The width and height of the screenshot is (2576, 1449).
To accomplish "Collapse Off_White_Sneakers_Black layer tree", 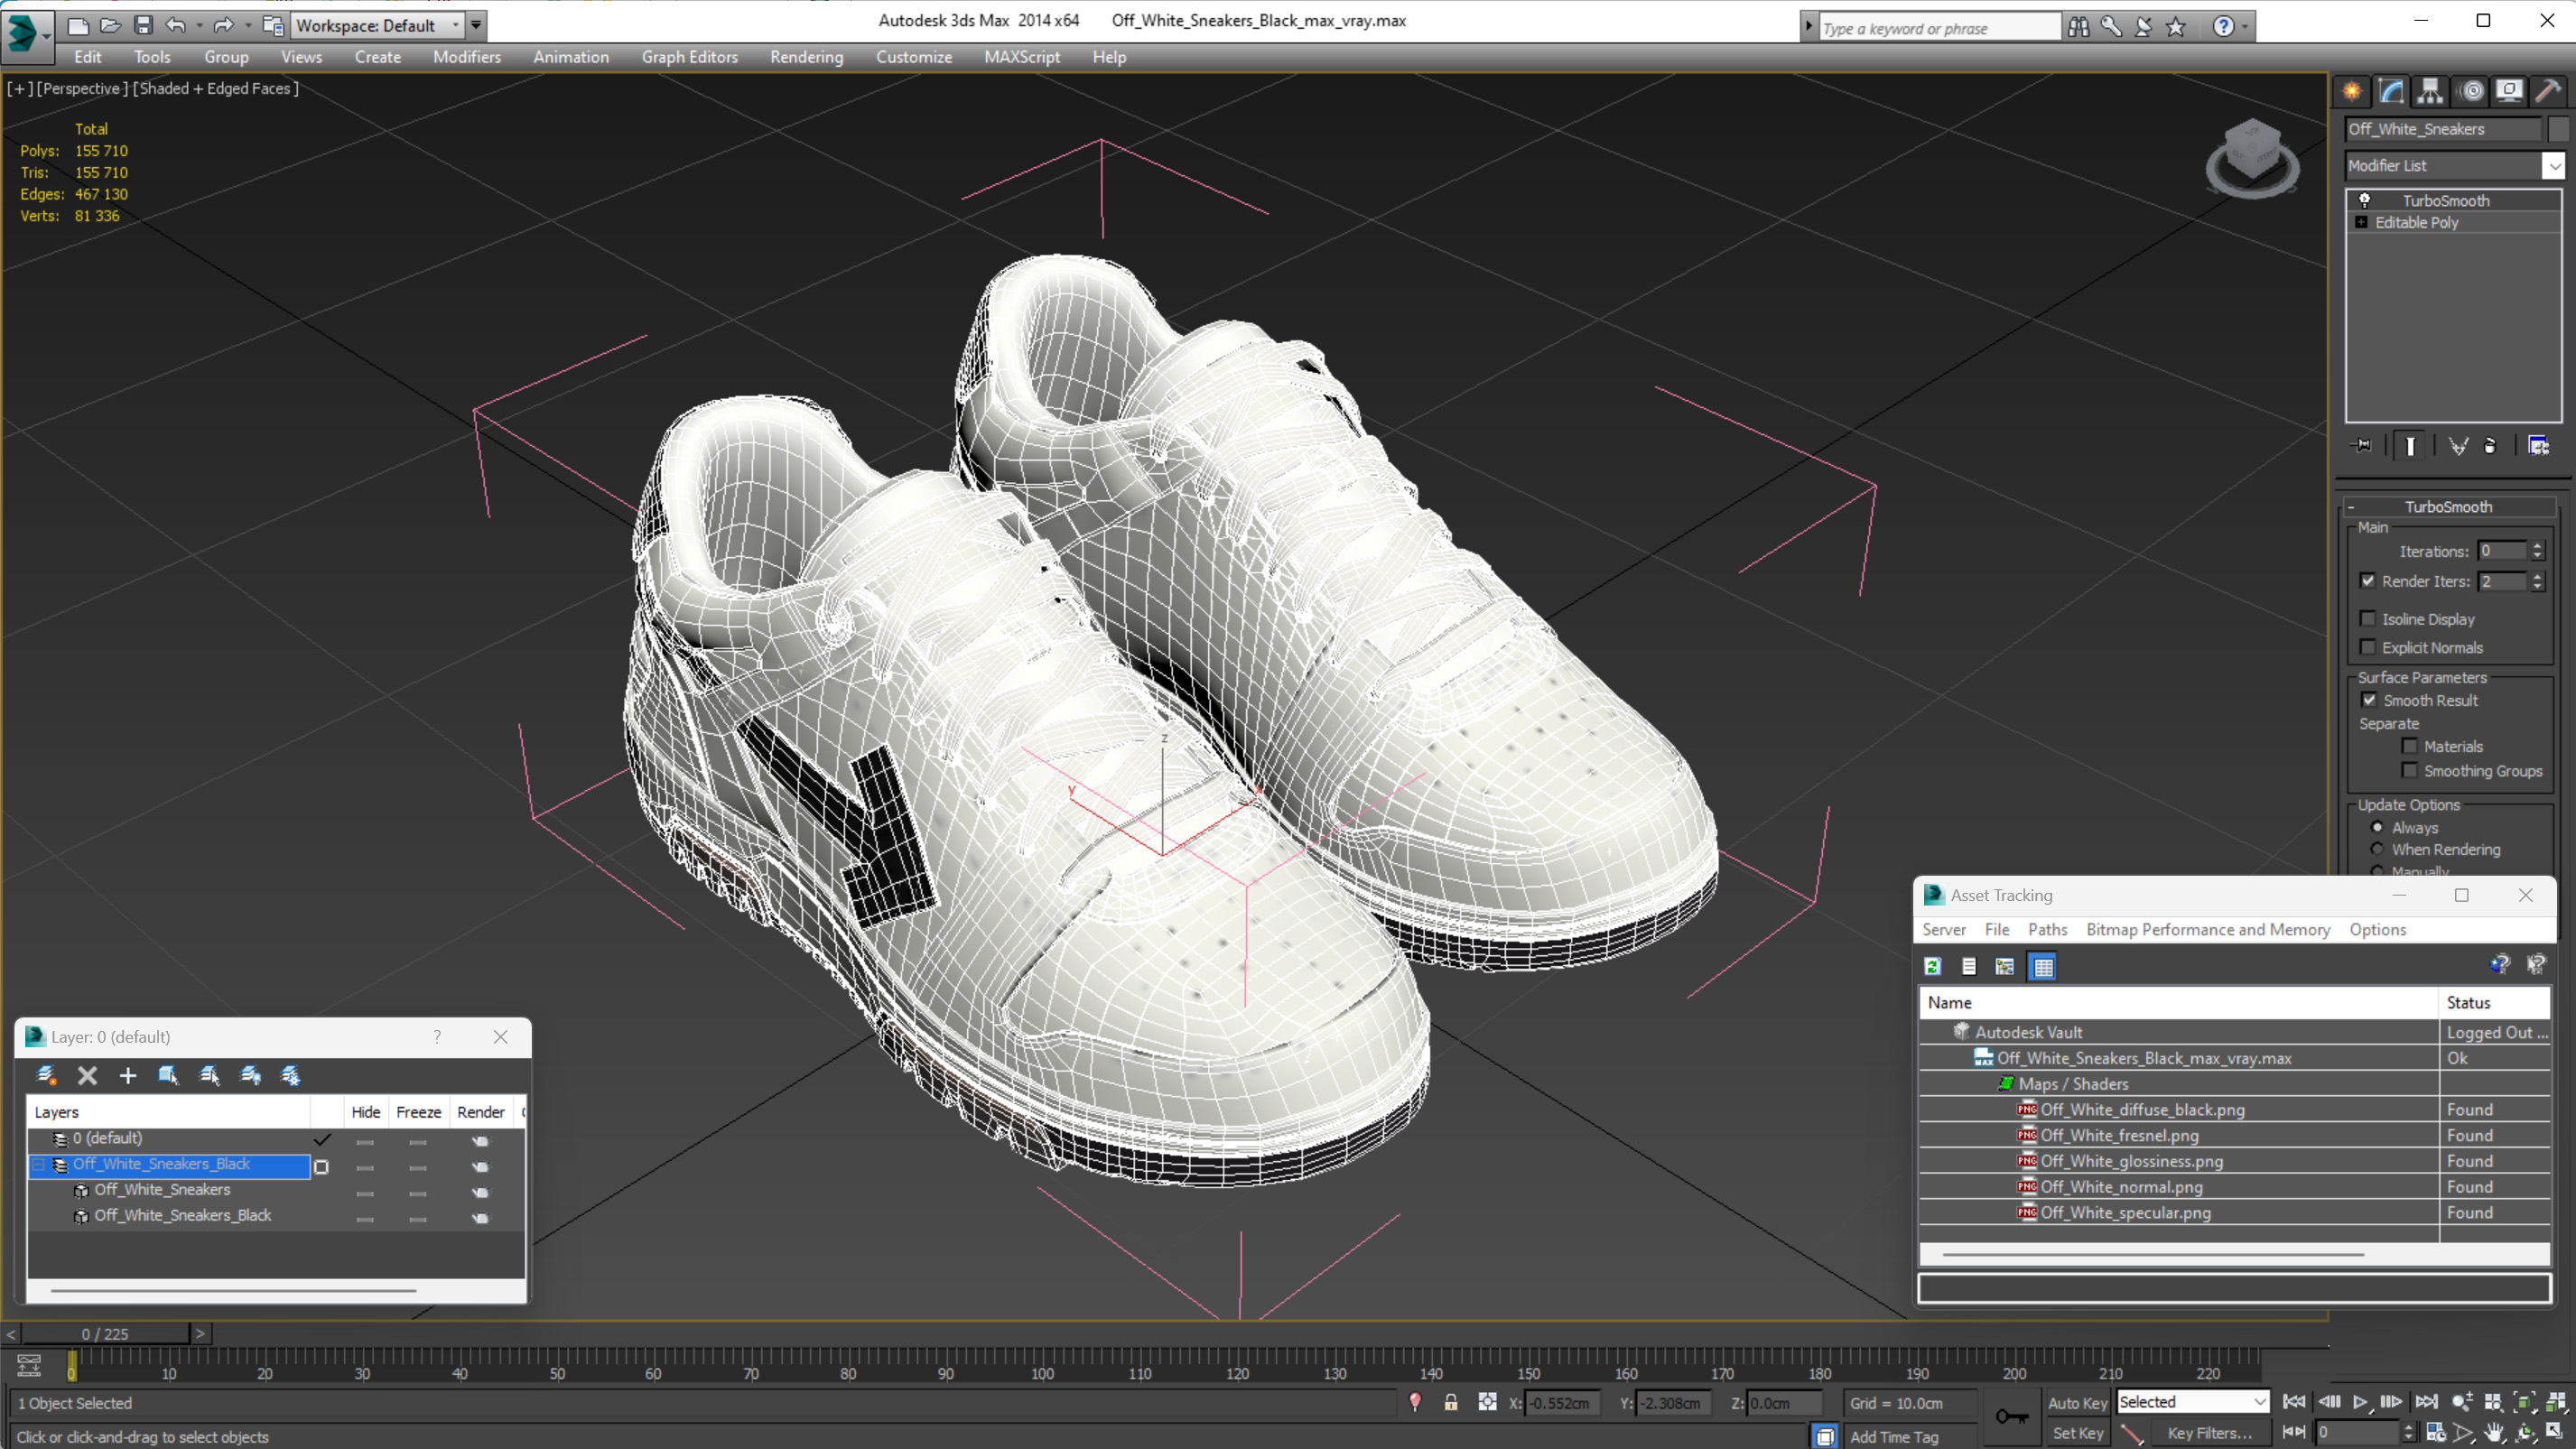I will 39,1164.
